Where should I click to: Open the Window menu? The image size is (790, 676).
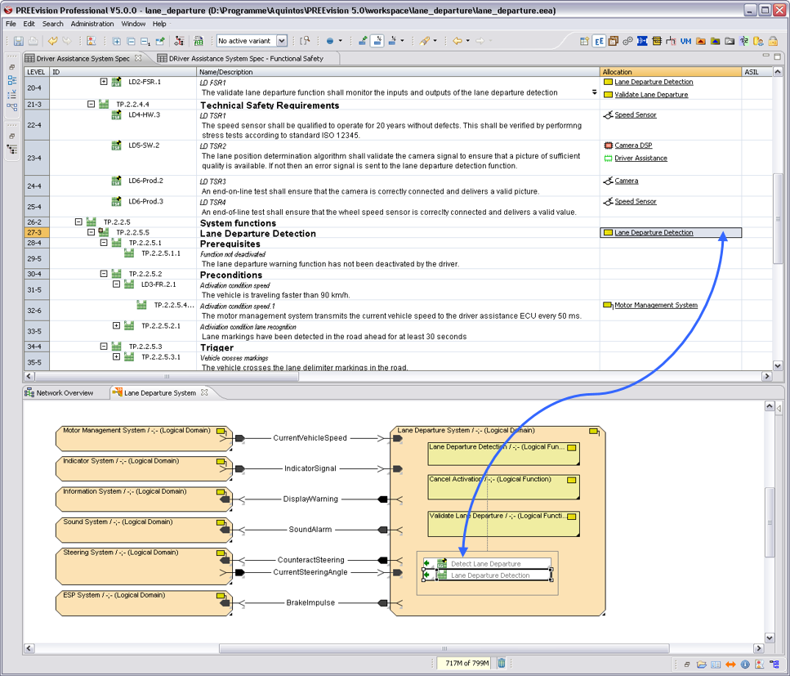133,24
